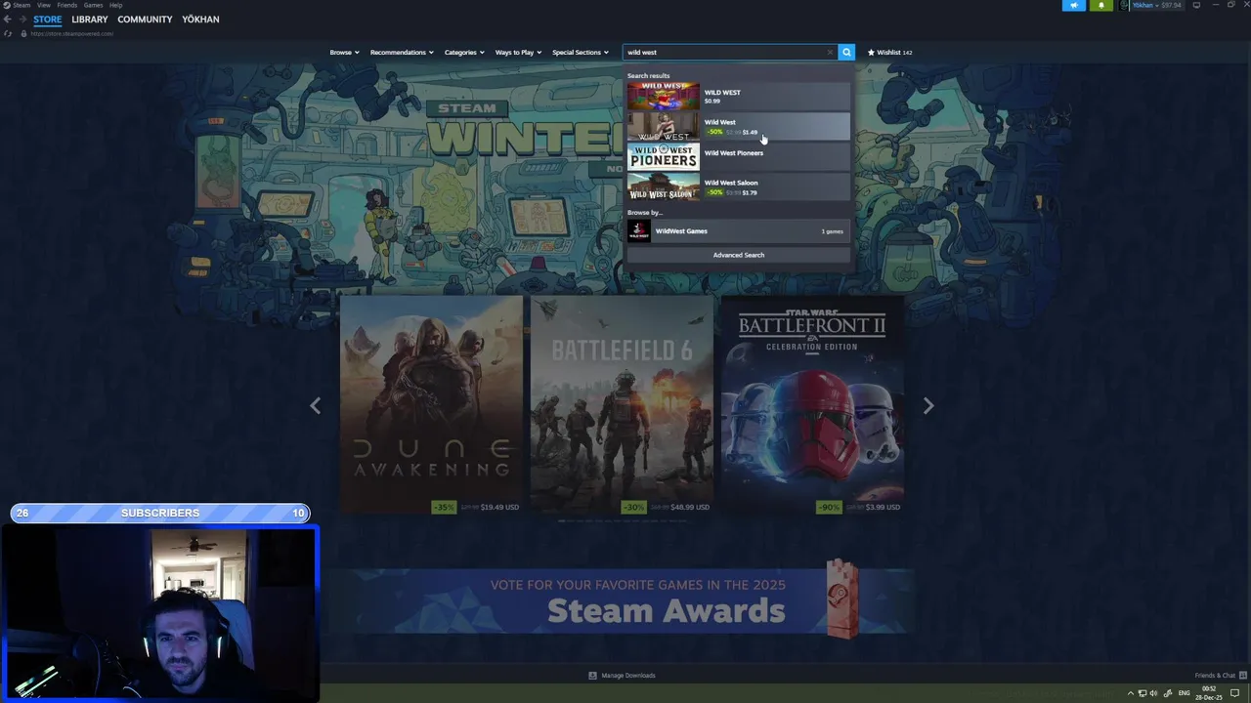Reload the store page

click(x=9, y=33)
